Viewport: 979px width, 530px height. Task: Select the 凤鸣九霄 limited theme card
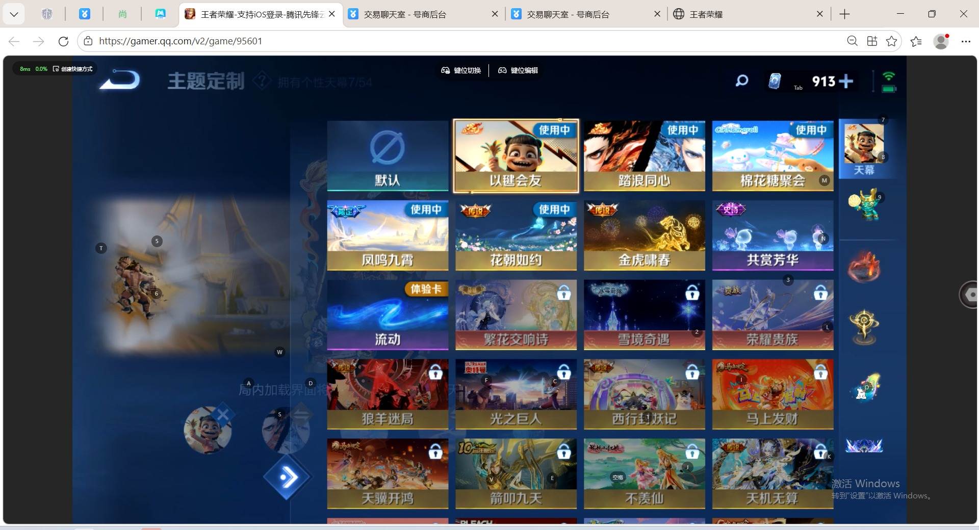tap(388, 235)
